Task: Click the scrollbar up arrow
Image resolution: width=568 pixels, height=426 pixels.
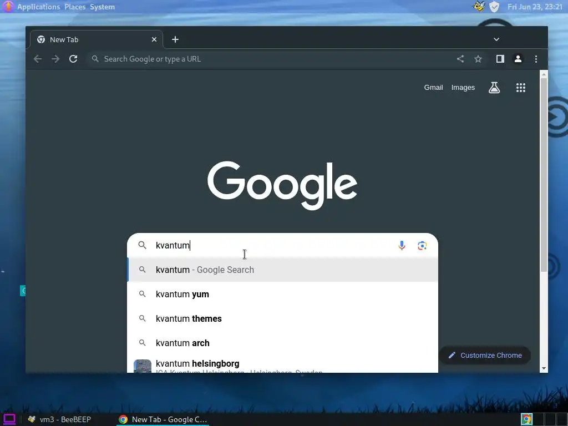Action: click(x=544, y=74)
